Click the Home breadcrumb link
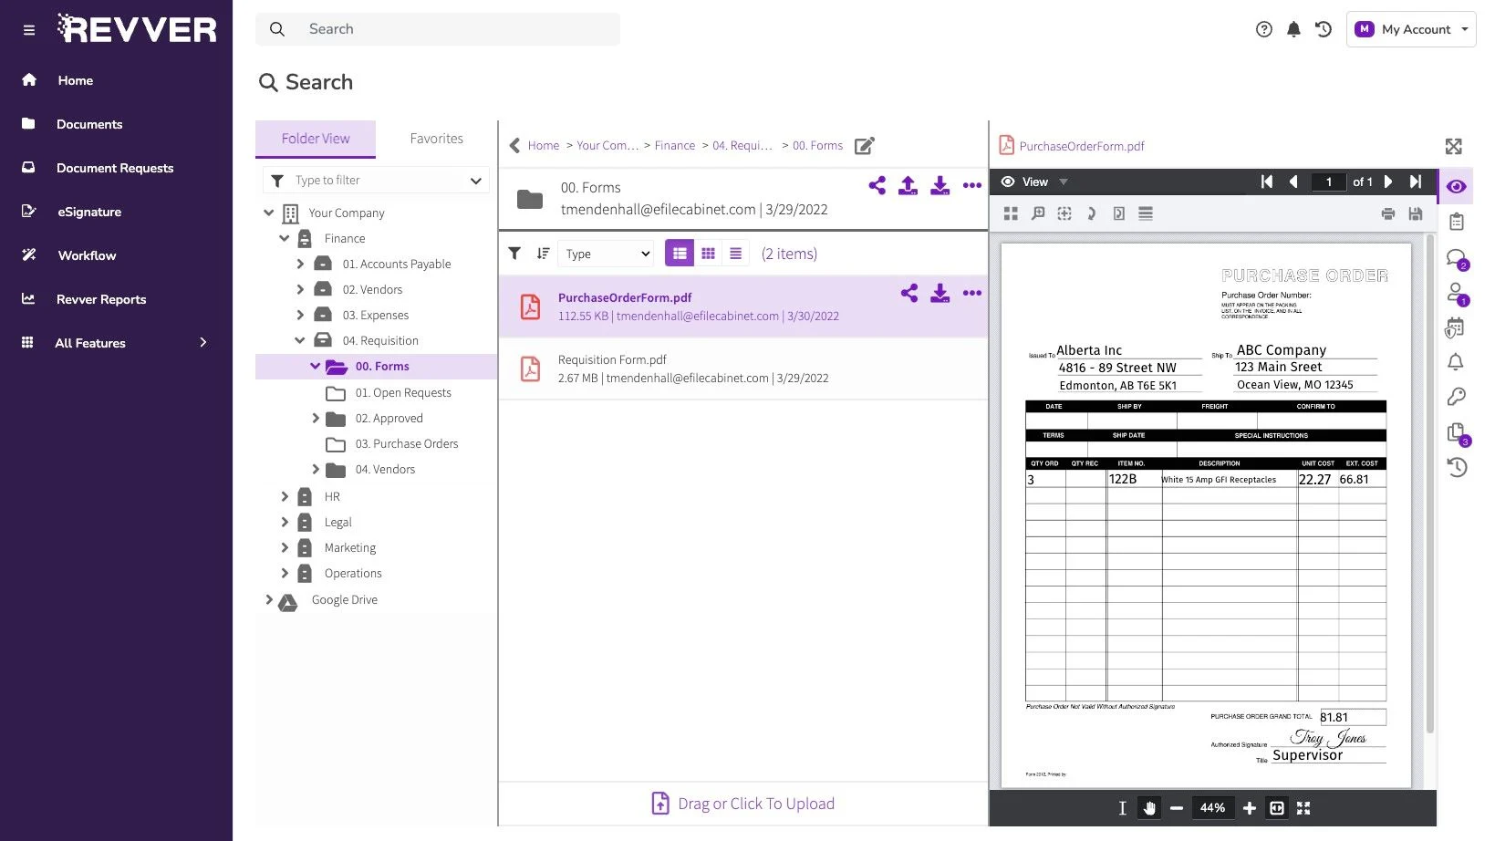Screen dimensions: 1495x841 (543, 146)
